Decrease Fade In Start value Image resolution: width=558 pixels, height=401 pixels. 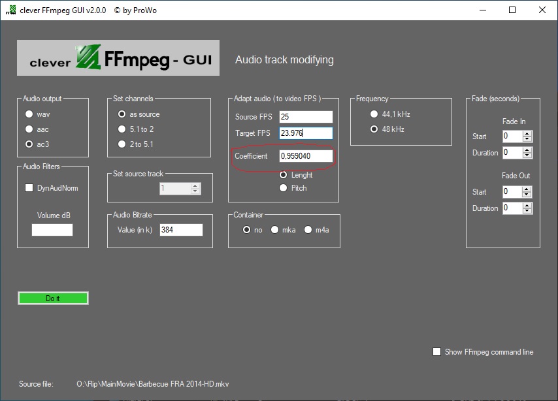(527, 139)
